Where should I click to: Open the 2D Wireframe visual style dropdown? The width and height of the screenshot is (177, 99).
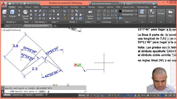click(128, 11)
